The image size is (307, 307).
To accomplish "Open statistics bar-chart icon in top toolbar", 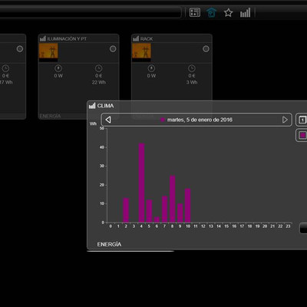I will click(x=245, y=12).
